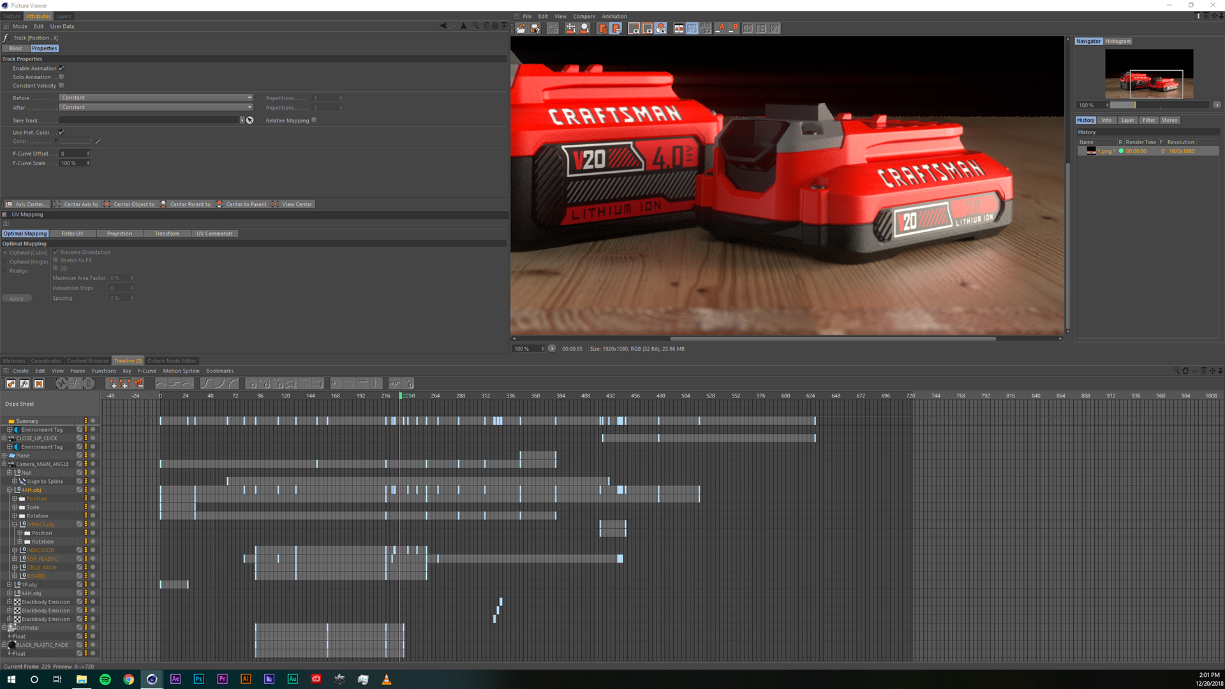
Task: Select Dope Sheet mode icon in timeline toolbar
Action: [x=11, y=383]
